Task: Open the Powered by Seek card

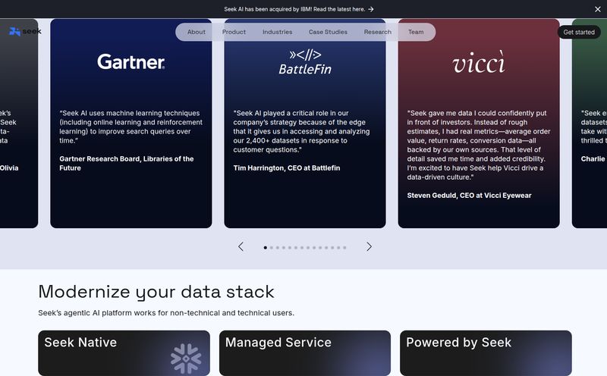Action: tap(486, 352)
